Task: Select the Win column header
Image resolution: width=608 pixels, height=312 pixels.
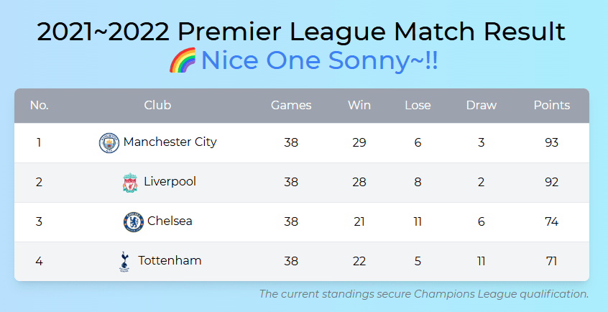Action: (359, 105)
